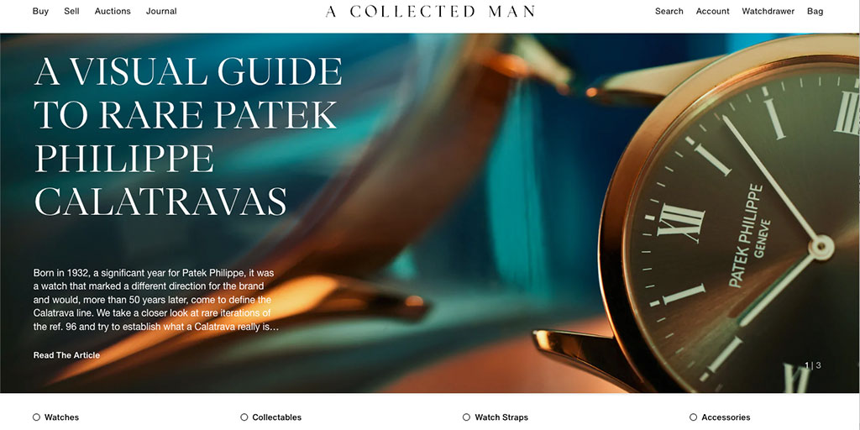Image resolution: width=860 pixels, height=430 pixels.
Task: Open the Sell menu item
Action: tap(71, 11)
